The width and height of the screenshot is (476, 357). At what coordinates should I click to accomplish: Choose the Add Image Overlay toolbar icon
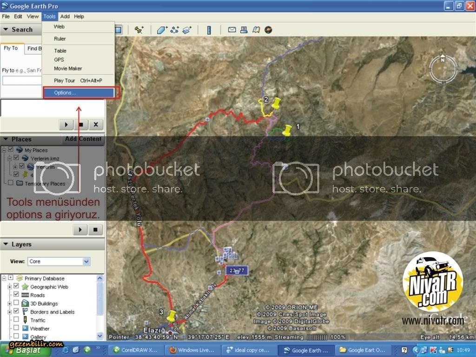(187, 30)
